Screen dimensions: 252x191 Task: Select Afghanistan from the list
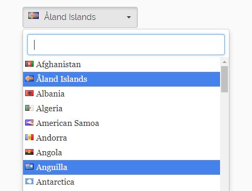point(122,65)
